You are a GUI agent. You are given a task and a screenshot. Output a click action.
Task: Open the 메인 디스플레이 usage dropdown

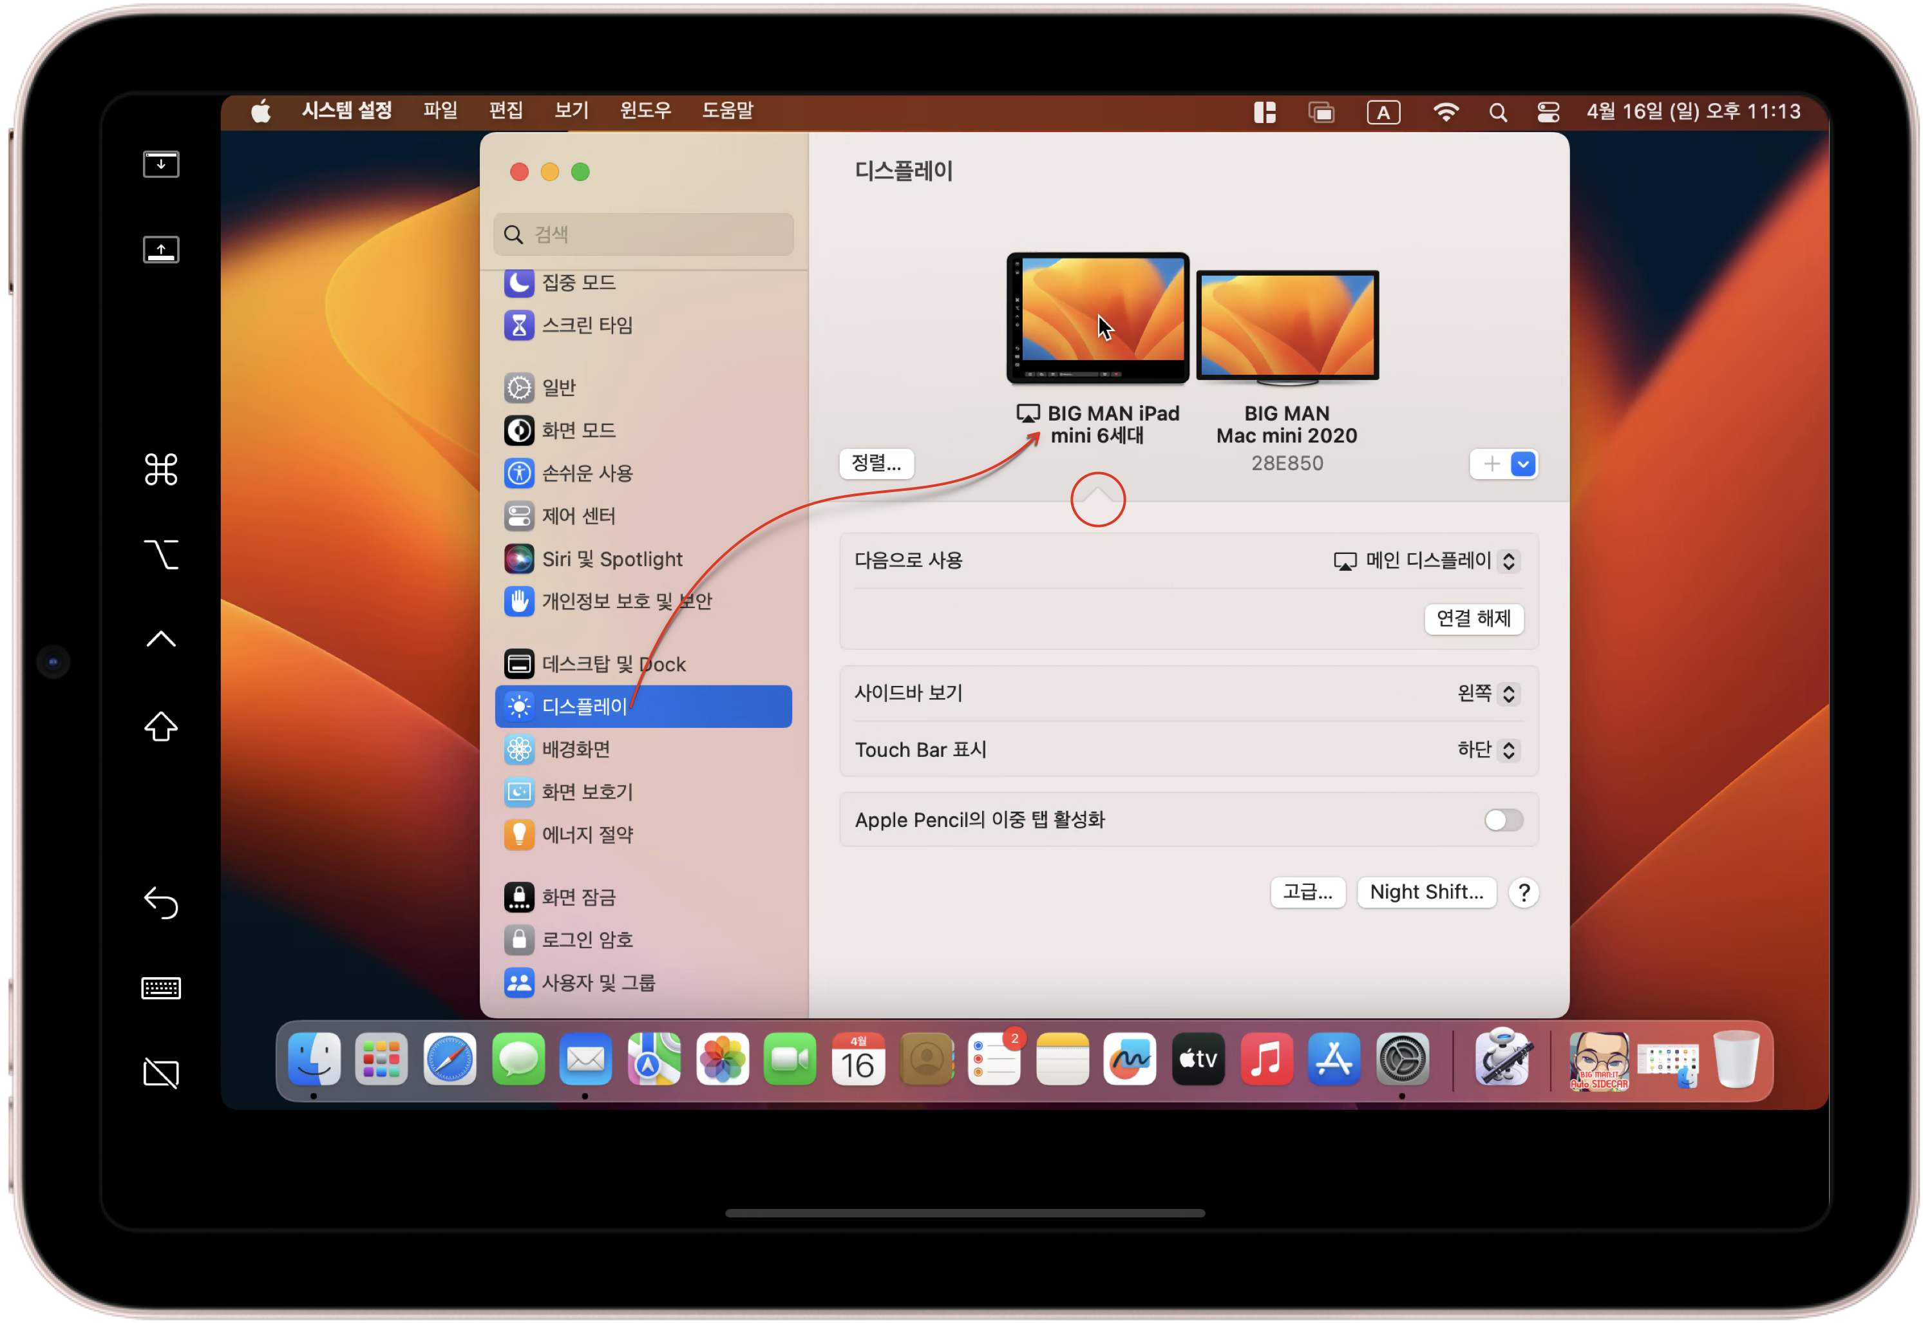[1426, 561]
